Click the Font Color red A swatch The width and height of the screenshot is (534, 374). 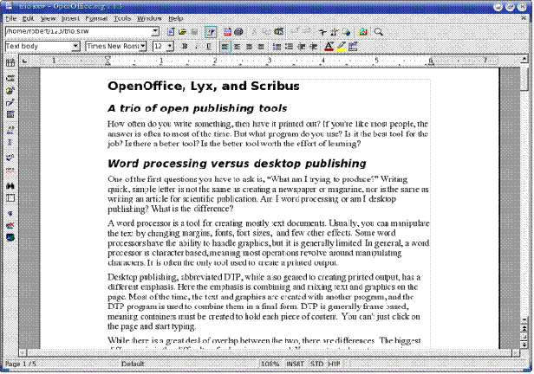pyautogui.click(x=329, y=46)
